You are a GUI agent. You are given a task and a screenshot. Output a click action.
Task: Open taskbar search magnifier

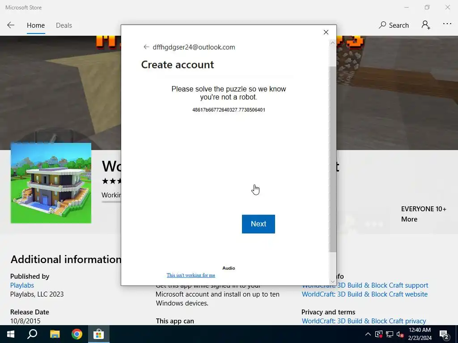(x=32, y=334)
